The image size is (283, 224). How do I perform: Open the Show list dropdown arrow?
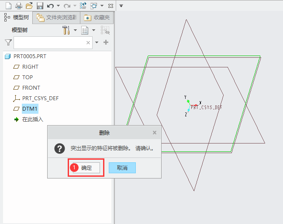pos(93,30)
